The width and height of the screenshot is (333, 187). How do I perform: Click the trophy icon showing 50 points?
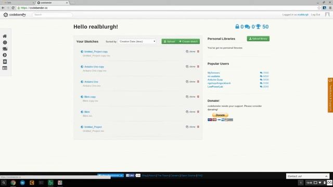[258, 26]
